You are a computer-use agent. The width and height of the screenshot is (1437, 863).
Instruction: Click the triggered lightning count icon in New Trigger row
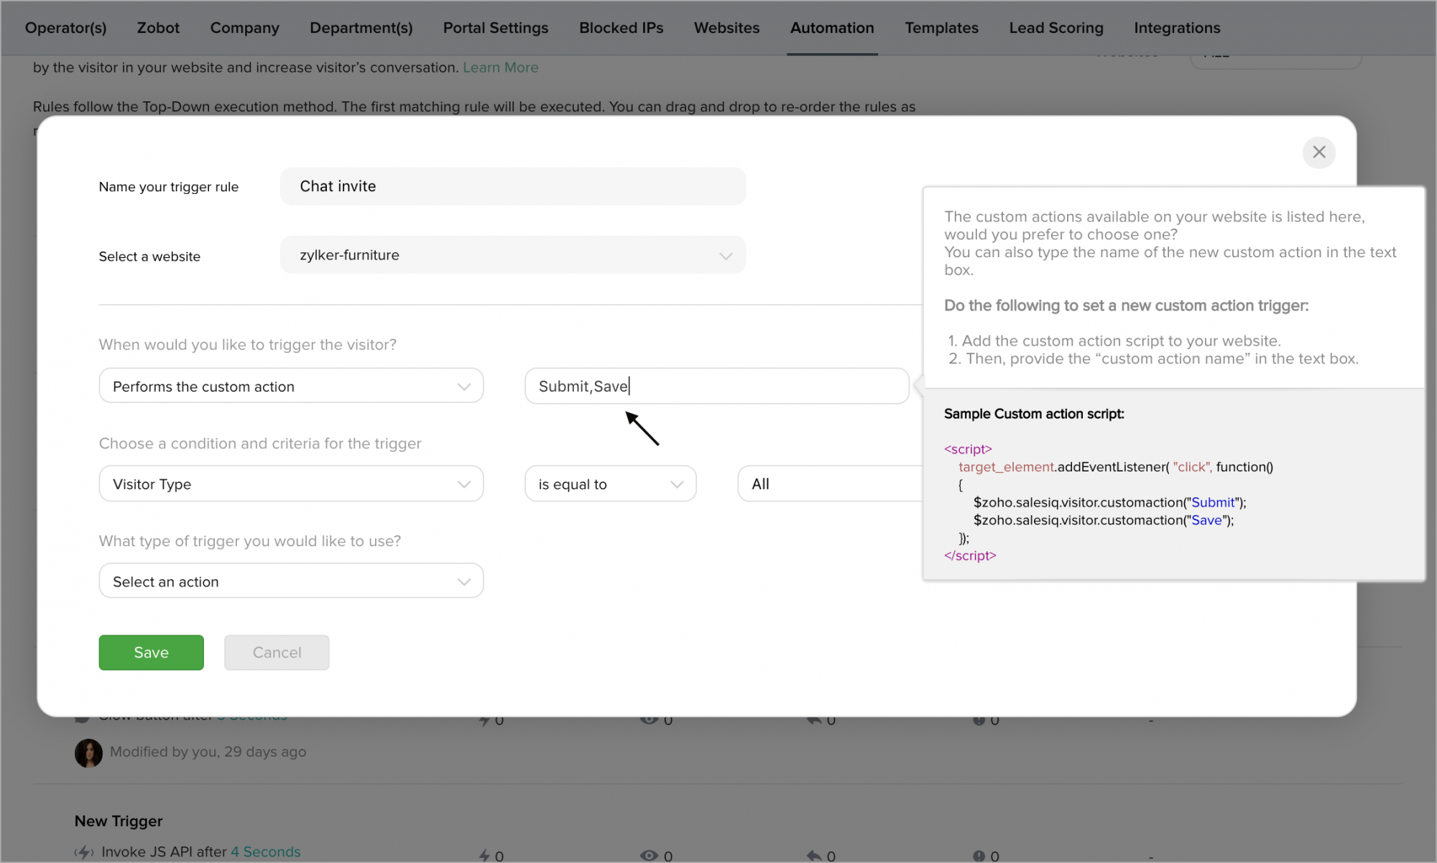pos(485,855)
